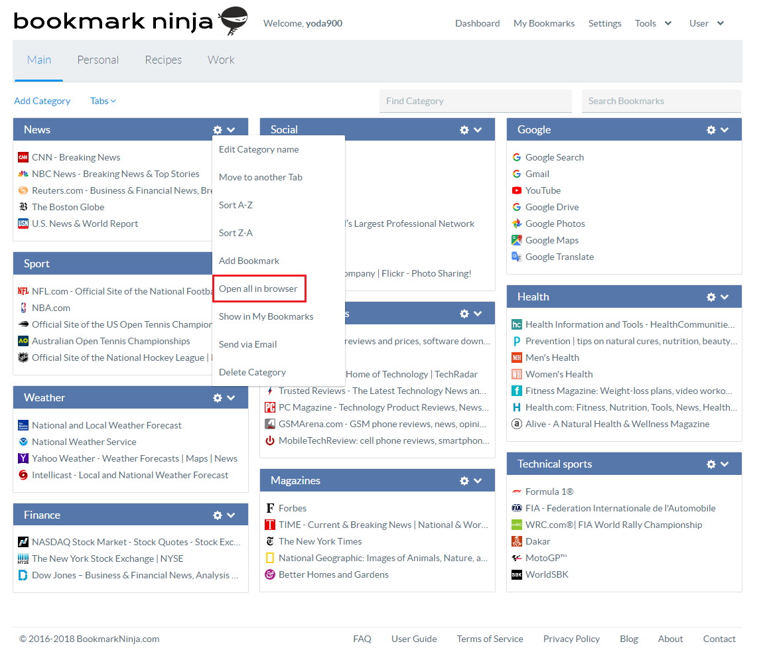
Task: Expand the Tabs dropdown
Action: point(102,101)
